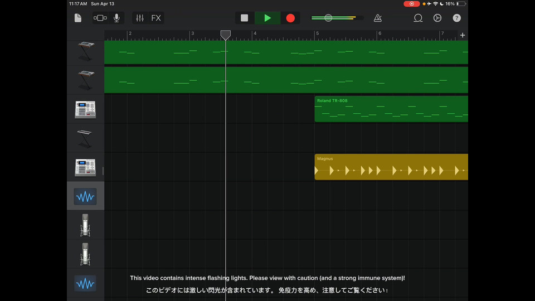This screenshot has width=535, height=301.
Task: Select second track green MIDI region
Action: pyautogui.click(x=286, y=80)
